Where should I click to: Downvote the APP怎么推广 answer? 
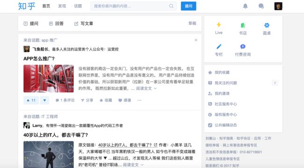pyautogui.click(x=44, y=100)
